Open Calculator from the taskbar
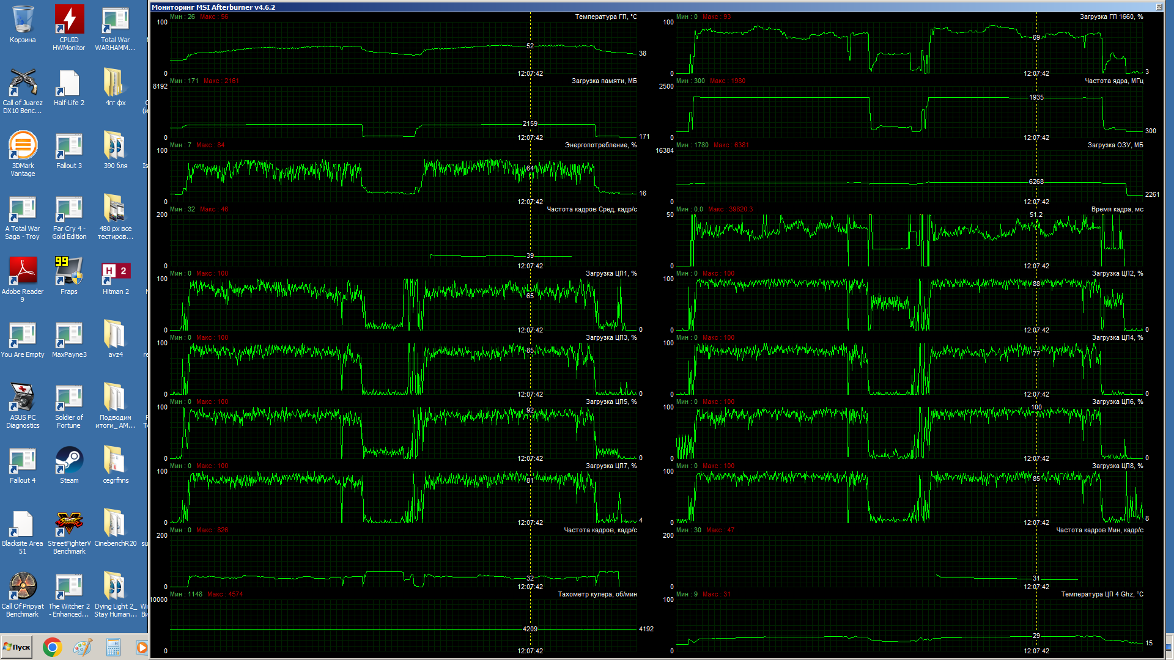 113,647
